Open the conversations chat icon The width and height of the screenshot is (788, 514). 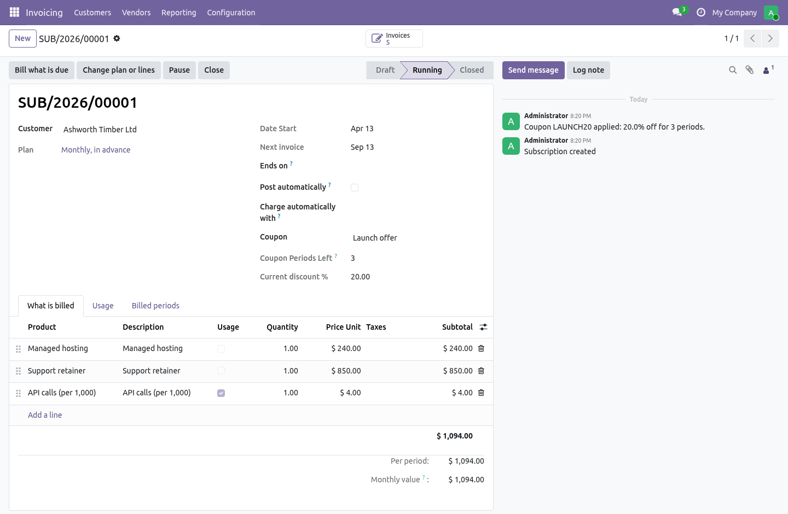(x=677, y=12)
